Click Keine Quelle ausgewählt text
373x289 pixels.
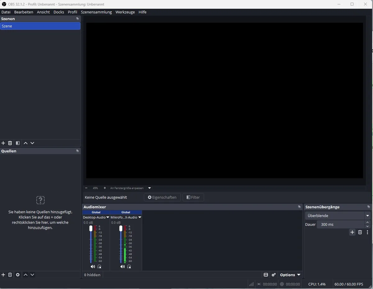tap(106, 197)
